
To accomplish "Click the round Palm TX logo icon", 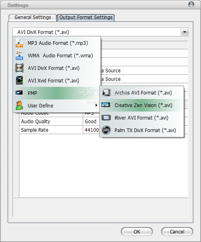I will [x=106, y=130].
